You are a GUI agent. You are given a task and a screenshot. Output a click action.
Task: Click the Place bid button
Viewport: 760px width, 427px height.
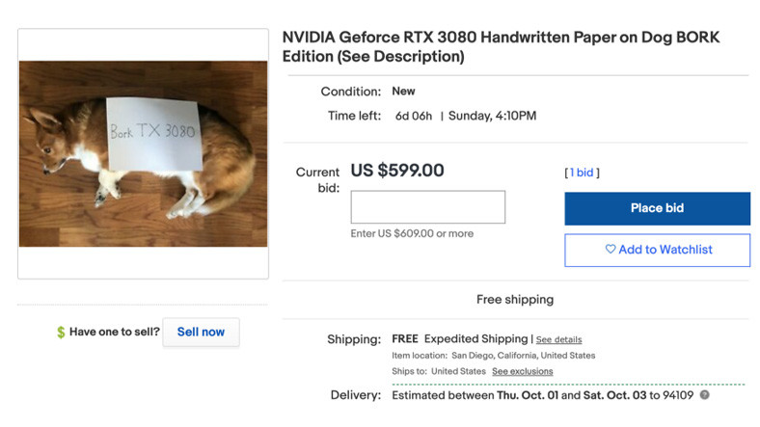(x=657, y=208)
